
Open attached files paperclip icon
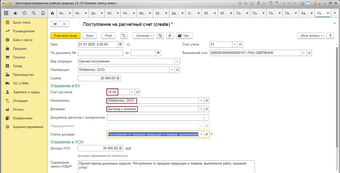click(x=170, y=36)
